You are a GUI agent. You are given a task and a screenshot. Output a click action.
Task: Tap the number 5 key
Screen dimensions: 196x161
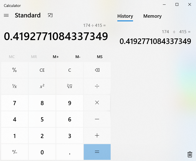[x=42, y=119]
